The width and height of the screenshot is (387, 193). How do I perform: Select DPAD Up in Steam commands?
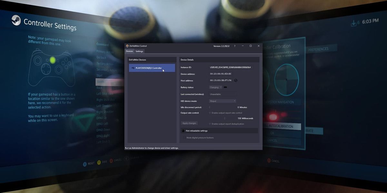tap(102, 118)
